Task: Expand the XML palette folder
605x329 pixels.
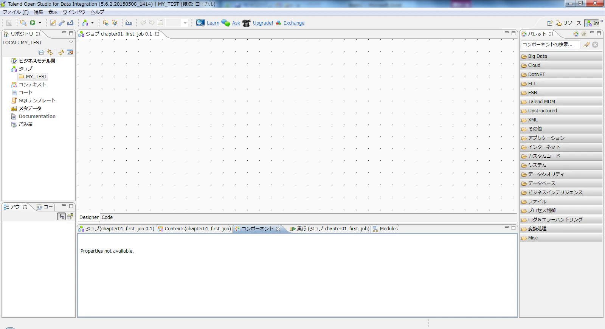Action: pyautogui.click(x=561, y=120)
